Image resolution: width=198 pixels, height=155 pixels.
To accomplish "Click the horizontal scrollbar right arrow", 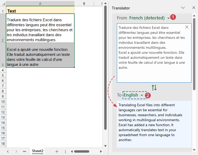I will click(x=101, y=151).
